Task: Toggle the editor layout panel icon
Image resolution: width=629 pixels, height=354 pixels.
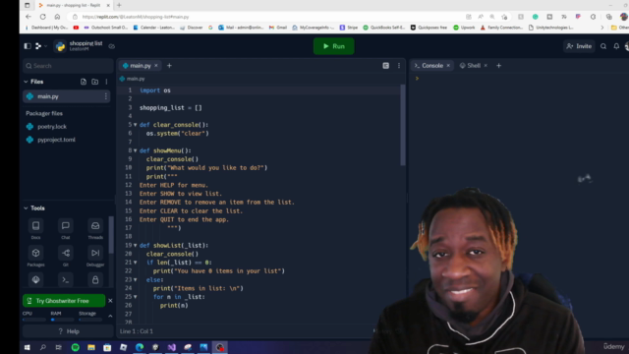Action: tap(386, 66)
